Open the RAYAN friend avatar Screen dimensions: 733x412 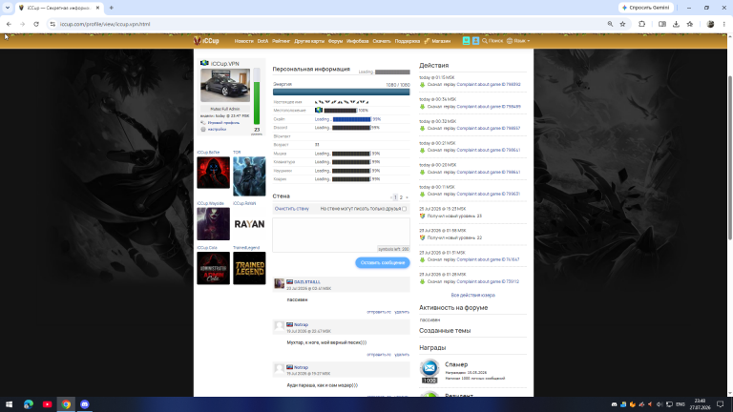tap(249, 224)
